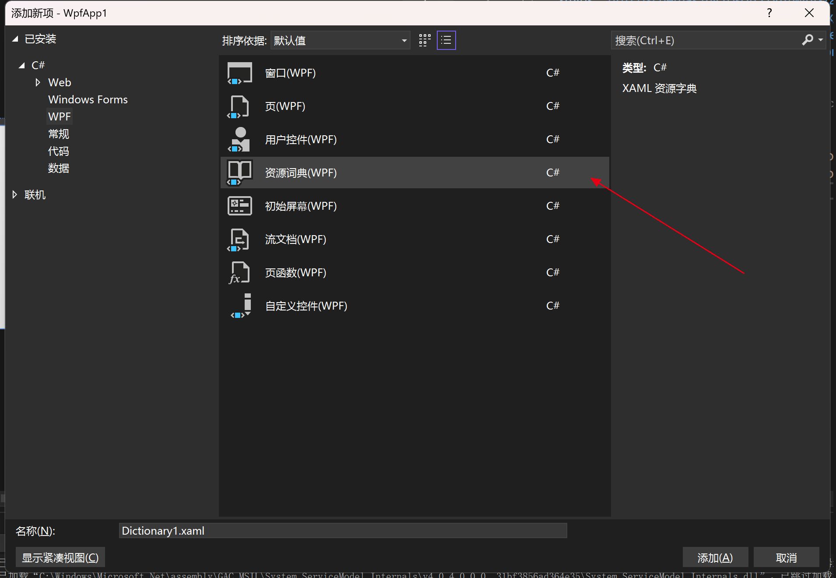Switch to list view mode
Screen dimensions: 836x578
(446, 41)
